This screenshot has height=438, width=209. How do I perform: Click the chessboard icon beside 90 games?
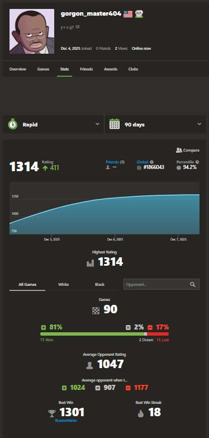click(x=96, y=310)
